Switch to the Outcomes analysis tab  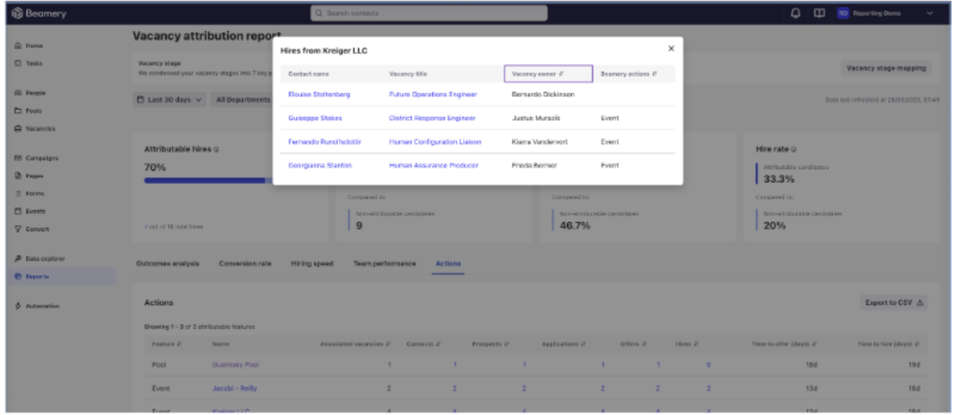pos(168,264)
